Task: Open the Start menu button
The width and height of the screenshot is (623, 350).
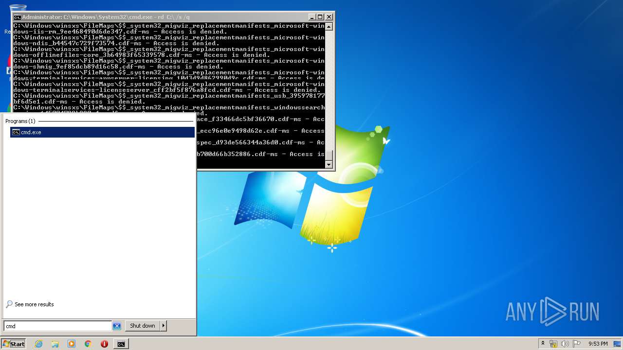Action: tap(14, 344)
